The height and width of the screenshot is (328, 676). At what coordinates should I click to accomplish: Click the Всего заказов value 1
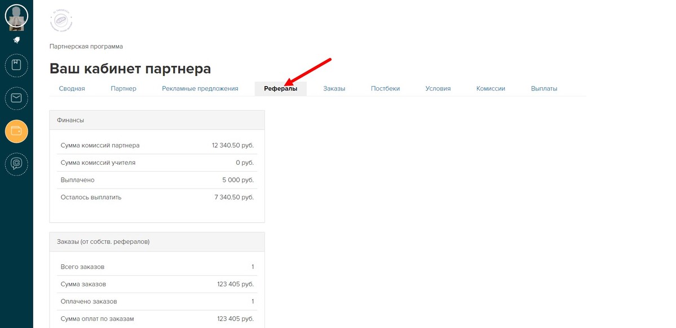pos(253,267)
